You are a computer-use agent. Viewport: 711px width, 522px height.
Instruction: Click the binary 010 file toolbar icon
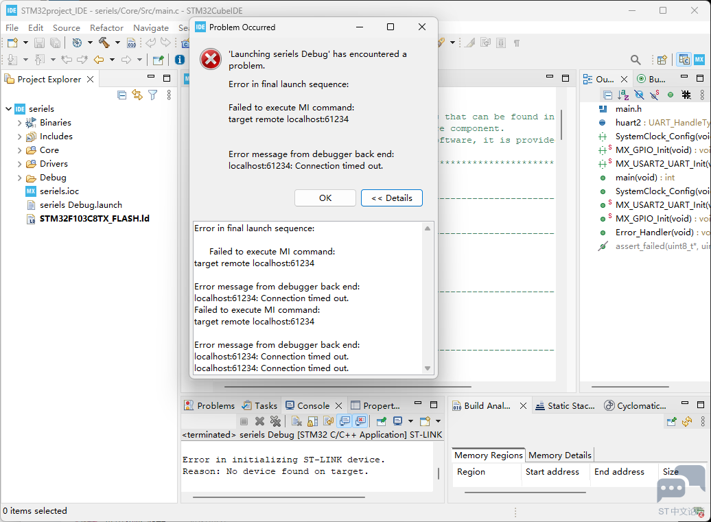pos(132,43)
